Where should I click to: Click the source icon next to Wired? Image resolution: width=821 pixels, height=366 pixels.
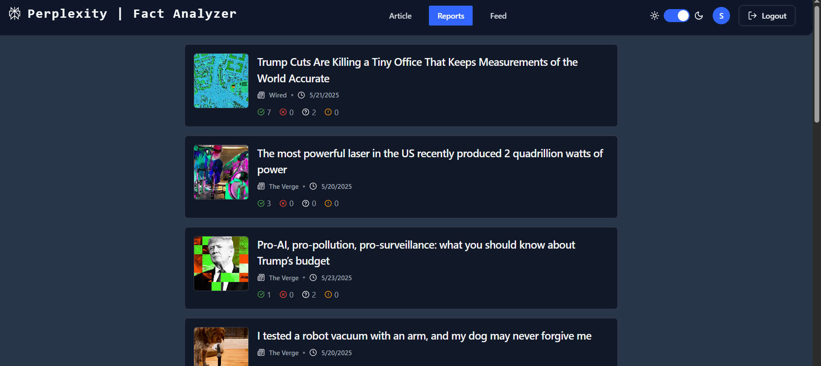(261, 95)
